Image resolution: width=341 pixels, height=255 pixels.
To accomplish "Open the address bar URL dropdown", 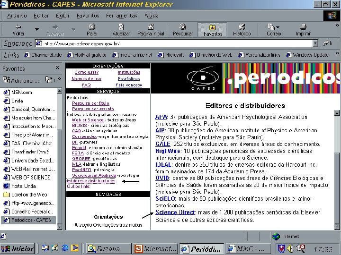I will 315,43.
